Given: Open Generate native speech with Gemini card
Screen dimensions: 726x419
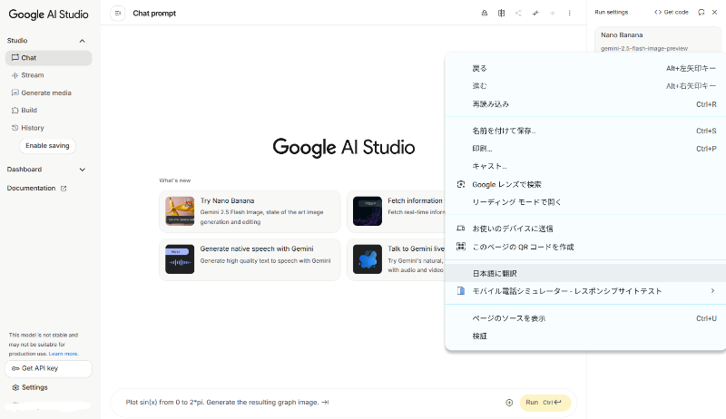Looking at the screenshot, I should coord(250,259).
